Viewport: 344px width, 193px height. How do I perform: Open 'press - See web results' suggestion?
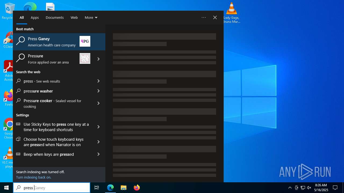coord(52,81)
